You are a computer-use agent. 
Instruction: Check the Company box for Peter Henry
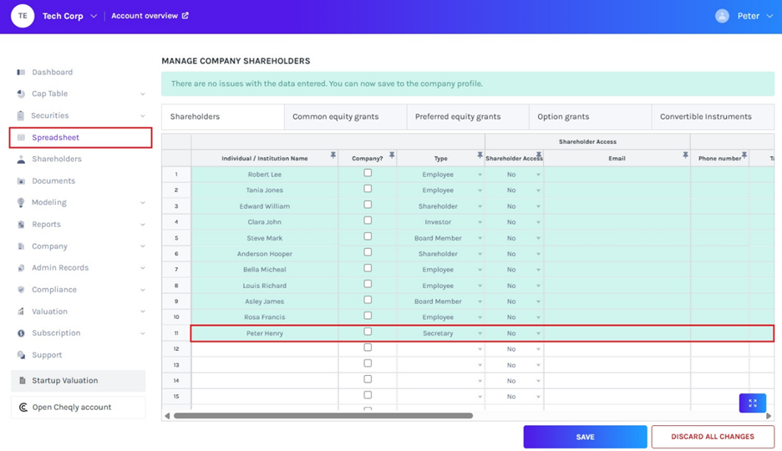[x=368, y=332]
